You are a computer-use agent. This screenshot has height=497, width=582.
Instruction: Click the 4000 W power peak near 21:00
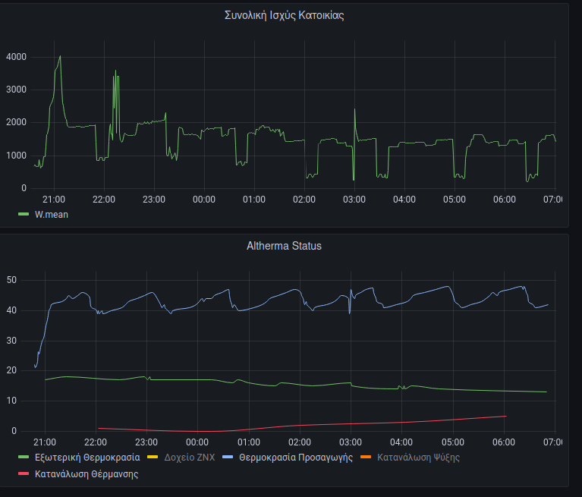pyautogui.click(x=60, y=56)
